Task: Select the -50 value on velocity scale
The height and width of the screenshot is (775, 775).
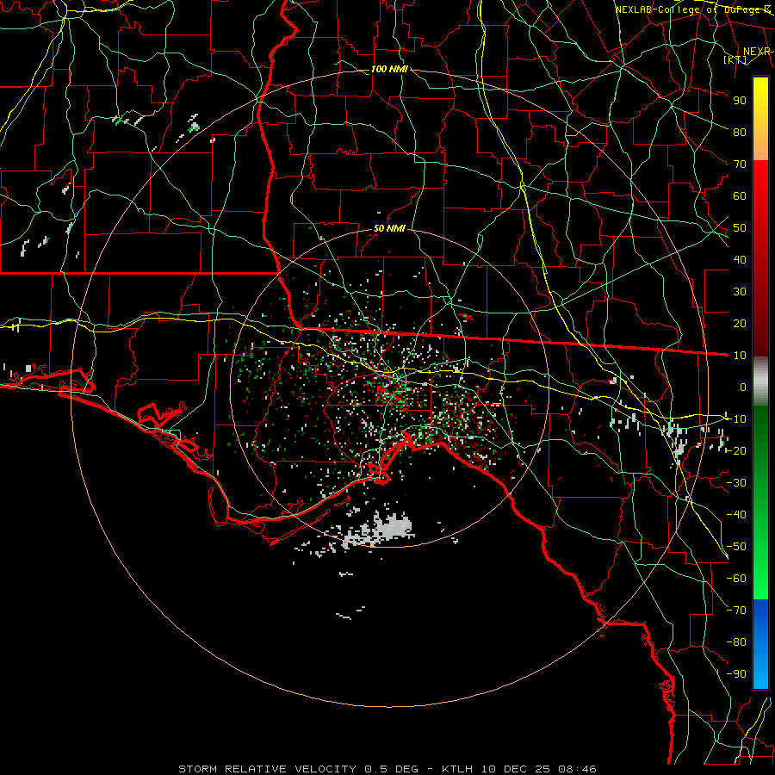Action: pos(736,546)
